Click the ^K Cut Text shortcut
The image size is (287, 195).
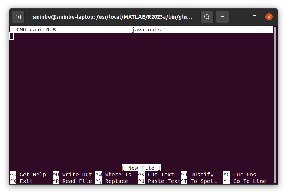coord(156,175)
